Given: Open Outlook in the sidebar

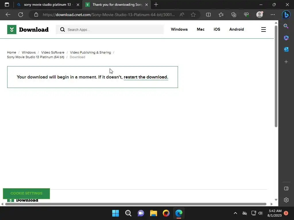Looking at the screenshot, I should tap(286, 49).
